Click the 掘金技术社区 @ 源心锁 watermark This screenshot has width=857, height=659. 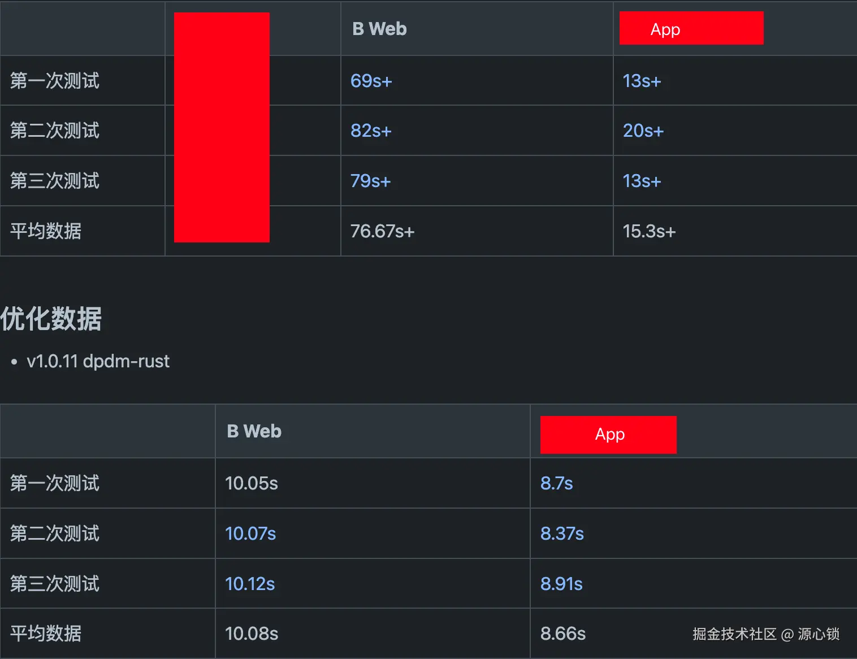[x=765, y=634]
